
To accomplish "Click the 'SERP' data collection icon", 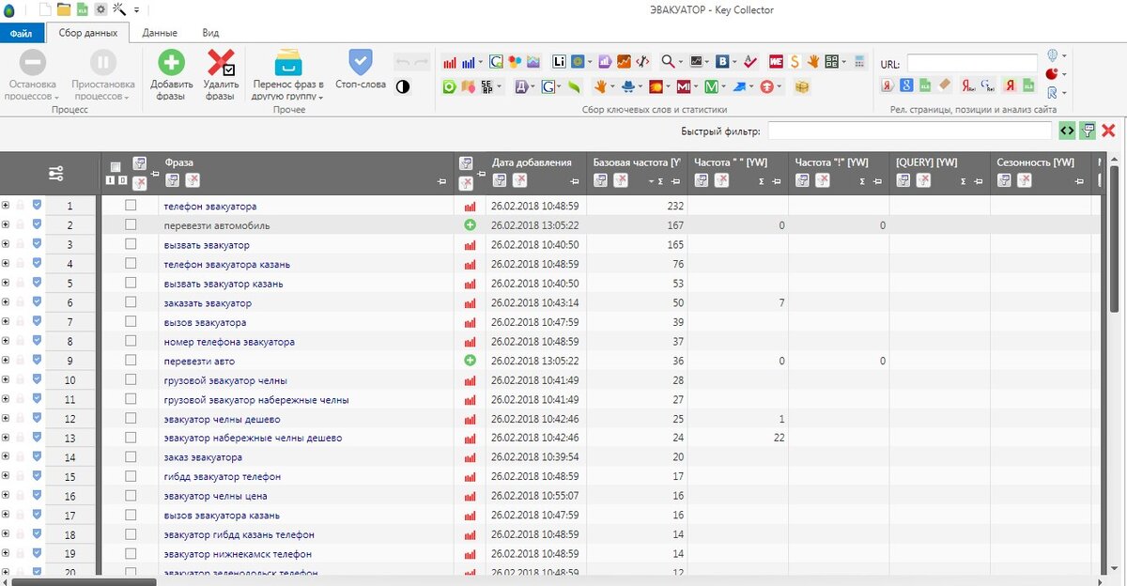I will point(487,86).
